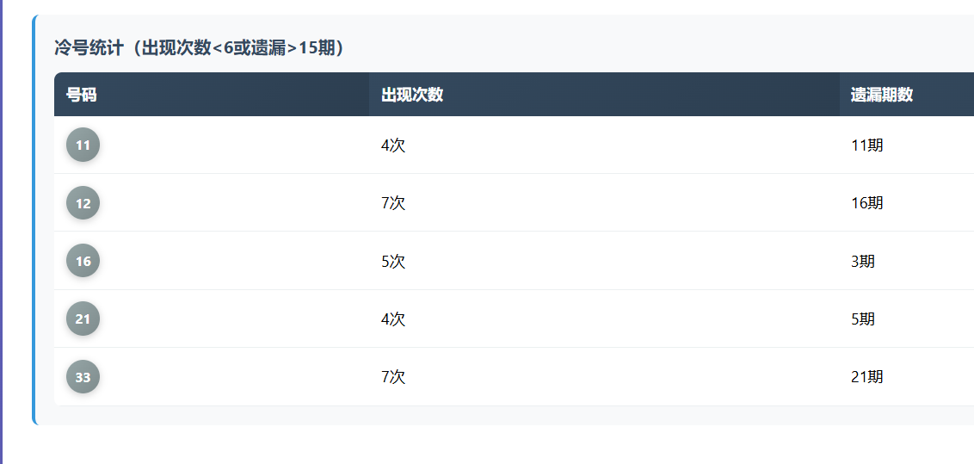
Task: Click the 11期 missed-draws cell
Action: (866, 145)
